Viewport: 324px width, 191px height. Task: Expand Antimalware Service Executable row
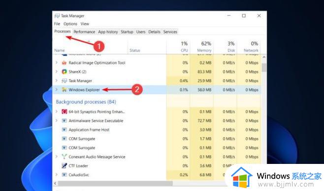pos(57,121)
